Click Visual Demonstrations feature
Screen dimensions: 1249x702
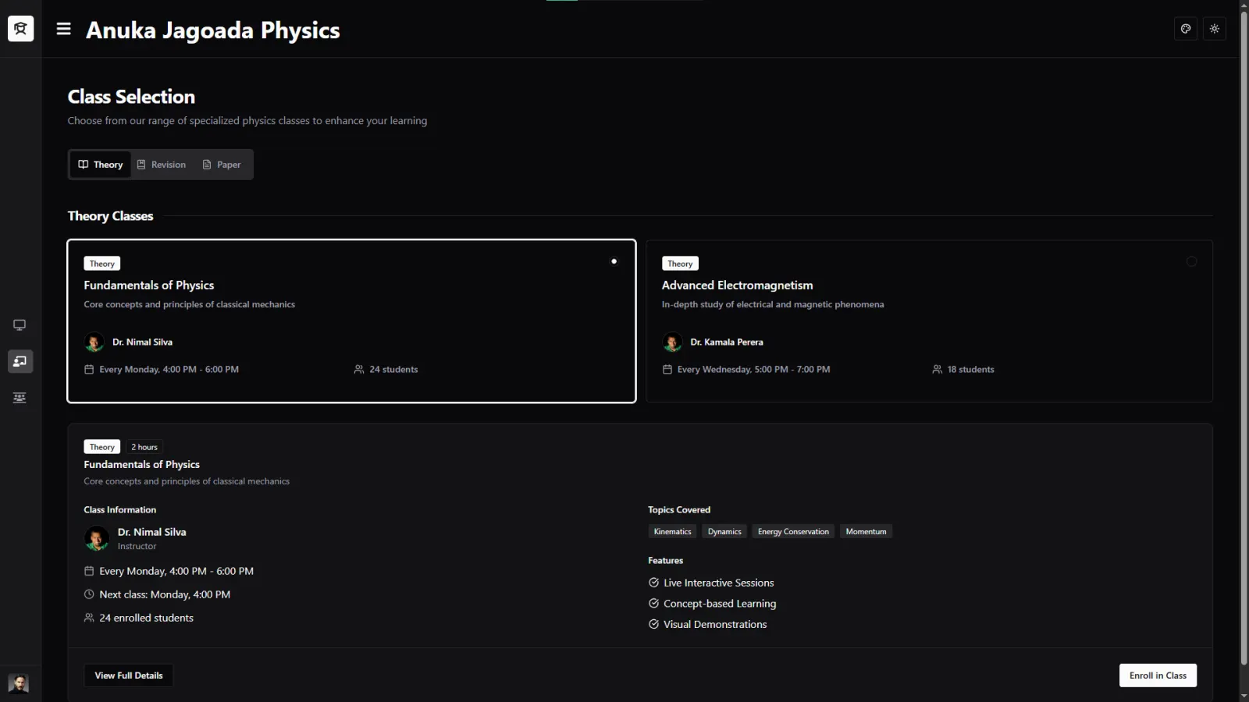707,625
